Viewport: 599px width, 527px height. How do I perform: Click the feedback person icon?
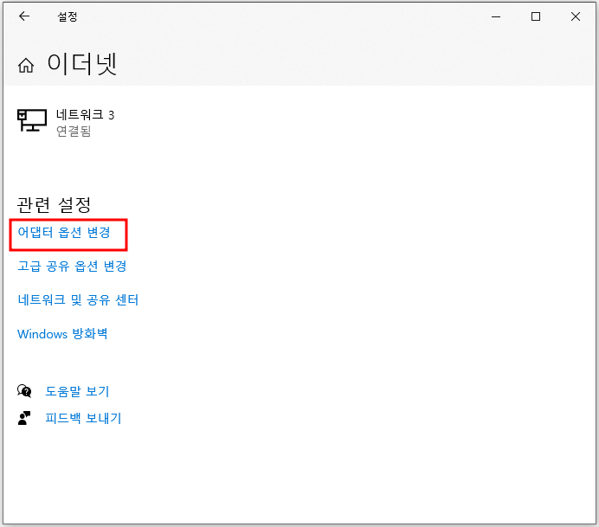pyautogui.click(x=24, y=418)
